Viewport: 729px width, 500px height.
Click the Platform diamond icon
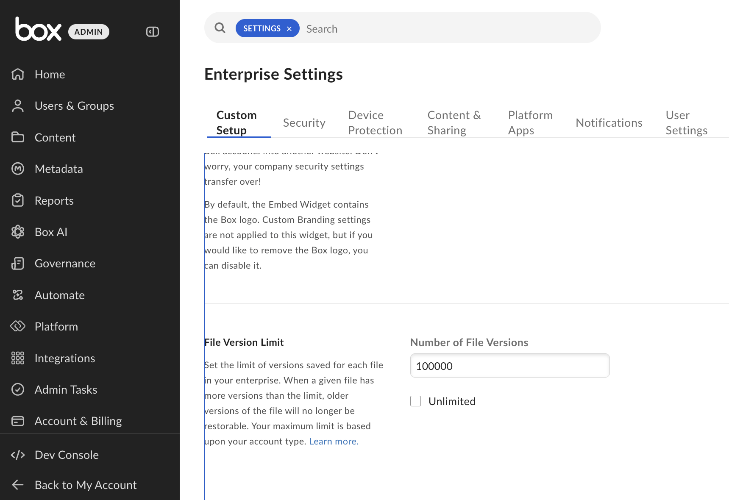[x=18, y=326]
